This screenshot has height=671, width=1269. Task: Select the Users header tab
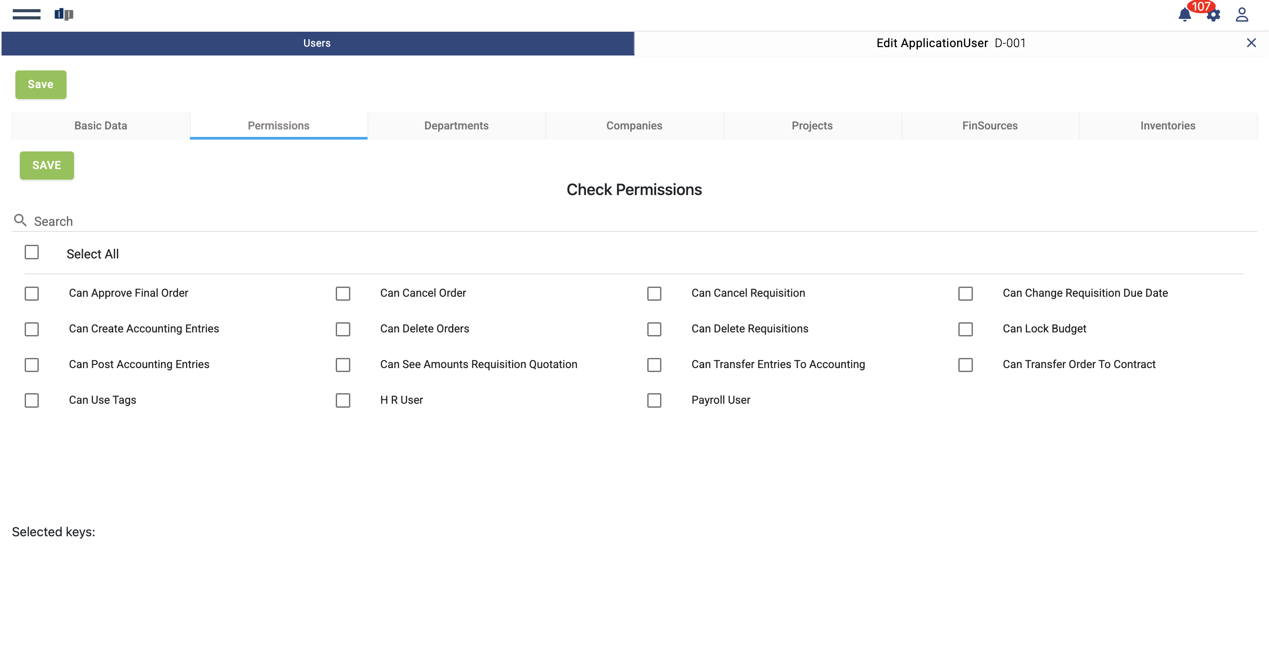(x=317, y=43)
